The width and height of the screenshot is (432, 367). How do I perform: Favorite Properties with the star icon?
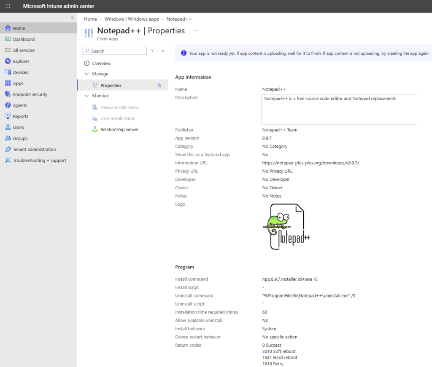(x=159, y=85)
